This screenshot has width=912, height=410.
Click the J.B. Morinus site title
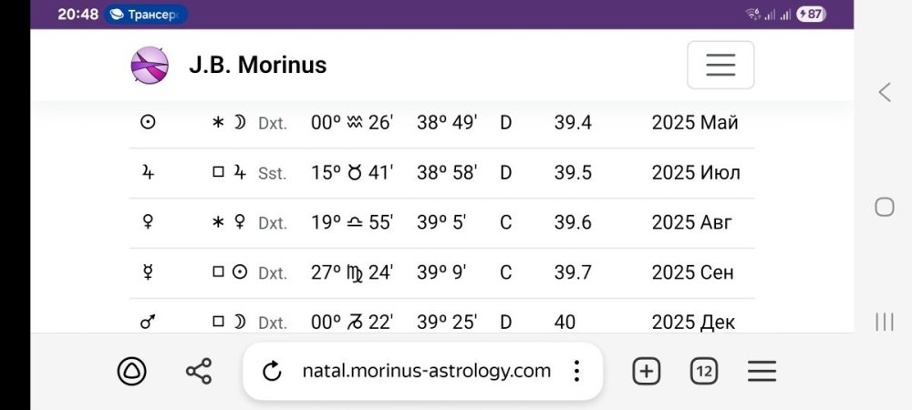(x=257, y=65)
